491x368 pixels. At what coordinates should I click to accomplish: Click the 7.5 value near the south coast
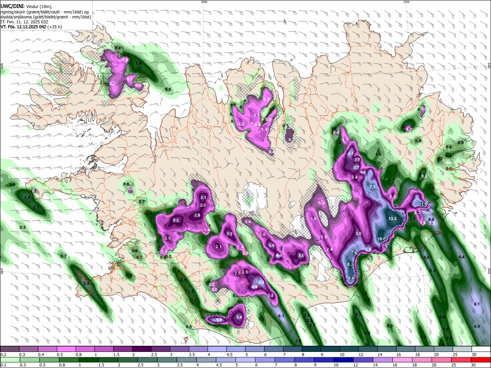(x=351, y=279)
